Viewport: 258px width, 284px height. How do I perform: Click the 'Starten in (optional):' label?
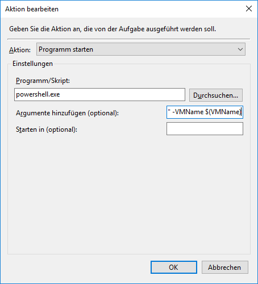(47, 130)
